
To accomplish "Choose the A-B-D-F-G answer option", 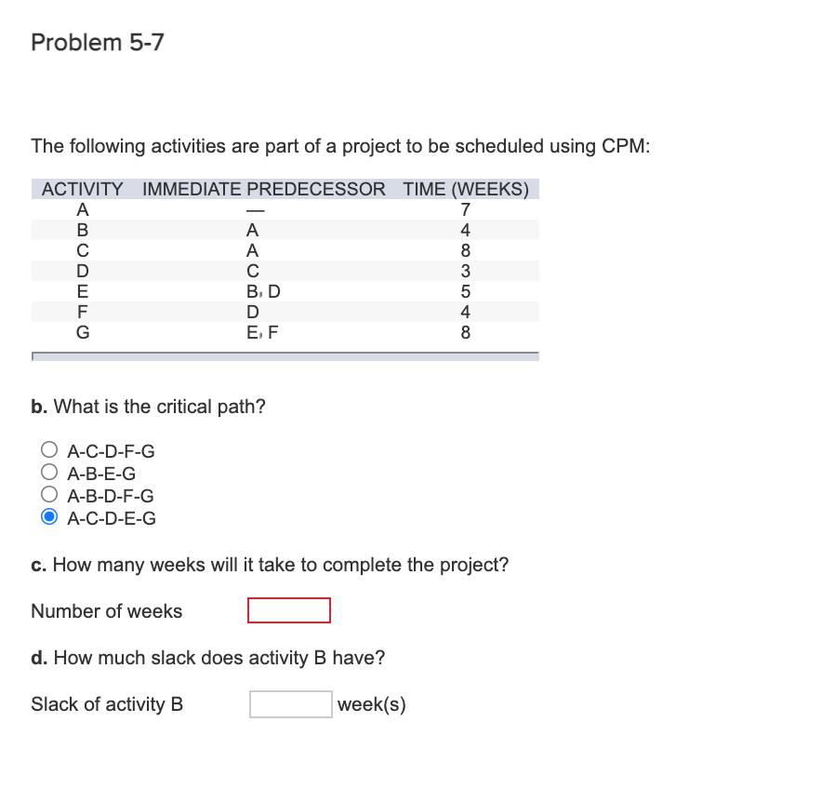I will [x=50, y=494].
